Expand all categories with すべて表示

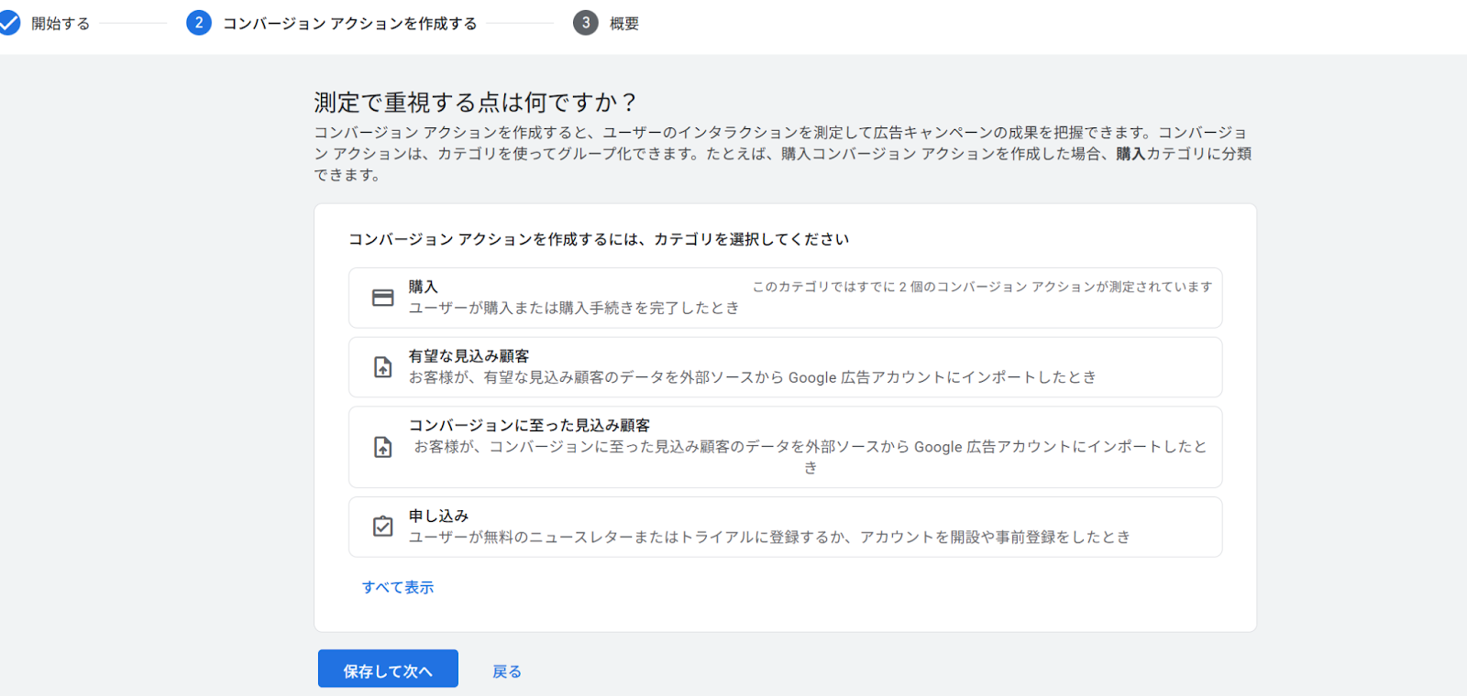point(398,587)
